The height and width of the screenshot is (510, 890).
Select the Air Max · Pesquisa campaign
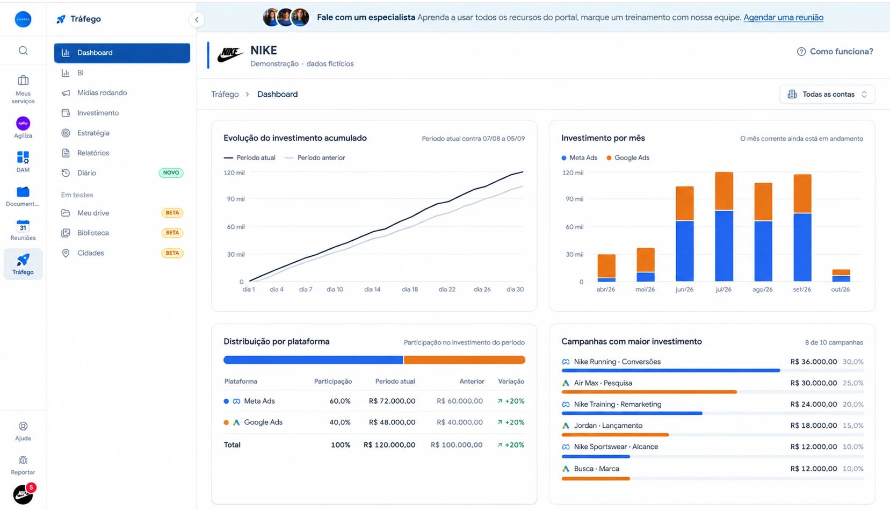pos(712,385)
